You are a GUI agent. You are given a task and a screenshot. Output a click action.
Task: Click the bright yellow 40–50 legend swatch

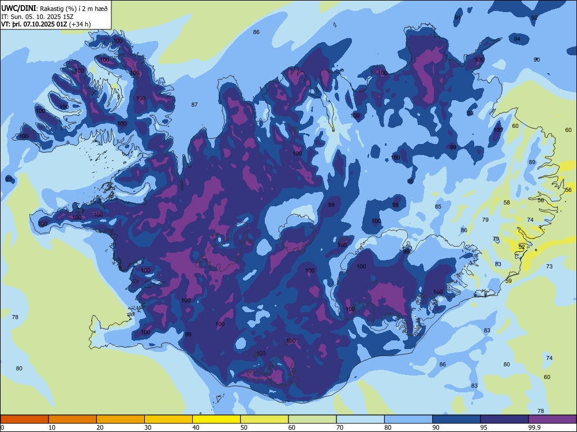pyautogui.click(x=216, y=419)
